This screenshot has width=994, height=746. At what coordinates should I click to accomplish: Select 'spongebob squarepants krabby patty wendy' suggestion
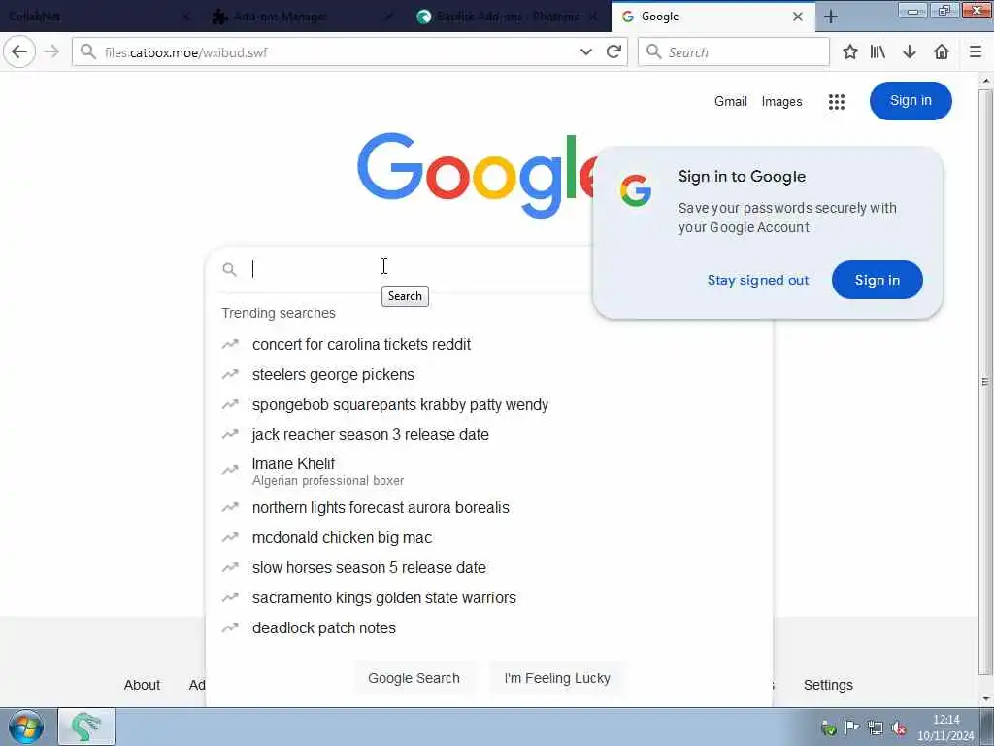click(489, 405)
